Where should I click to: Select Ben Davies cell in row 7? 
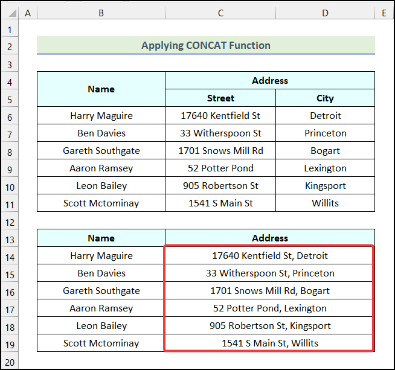pos(101,133)
